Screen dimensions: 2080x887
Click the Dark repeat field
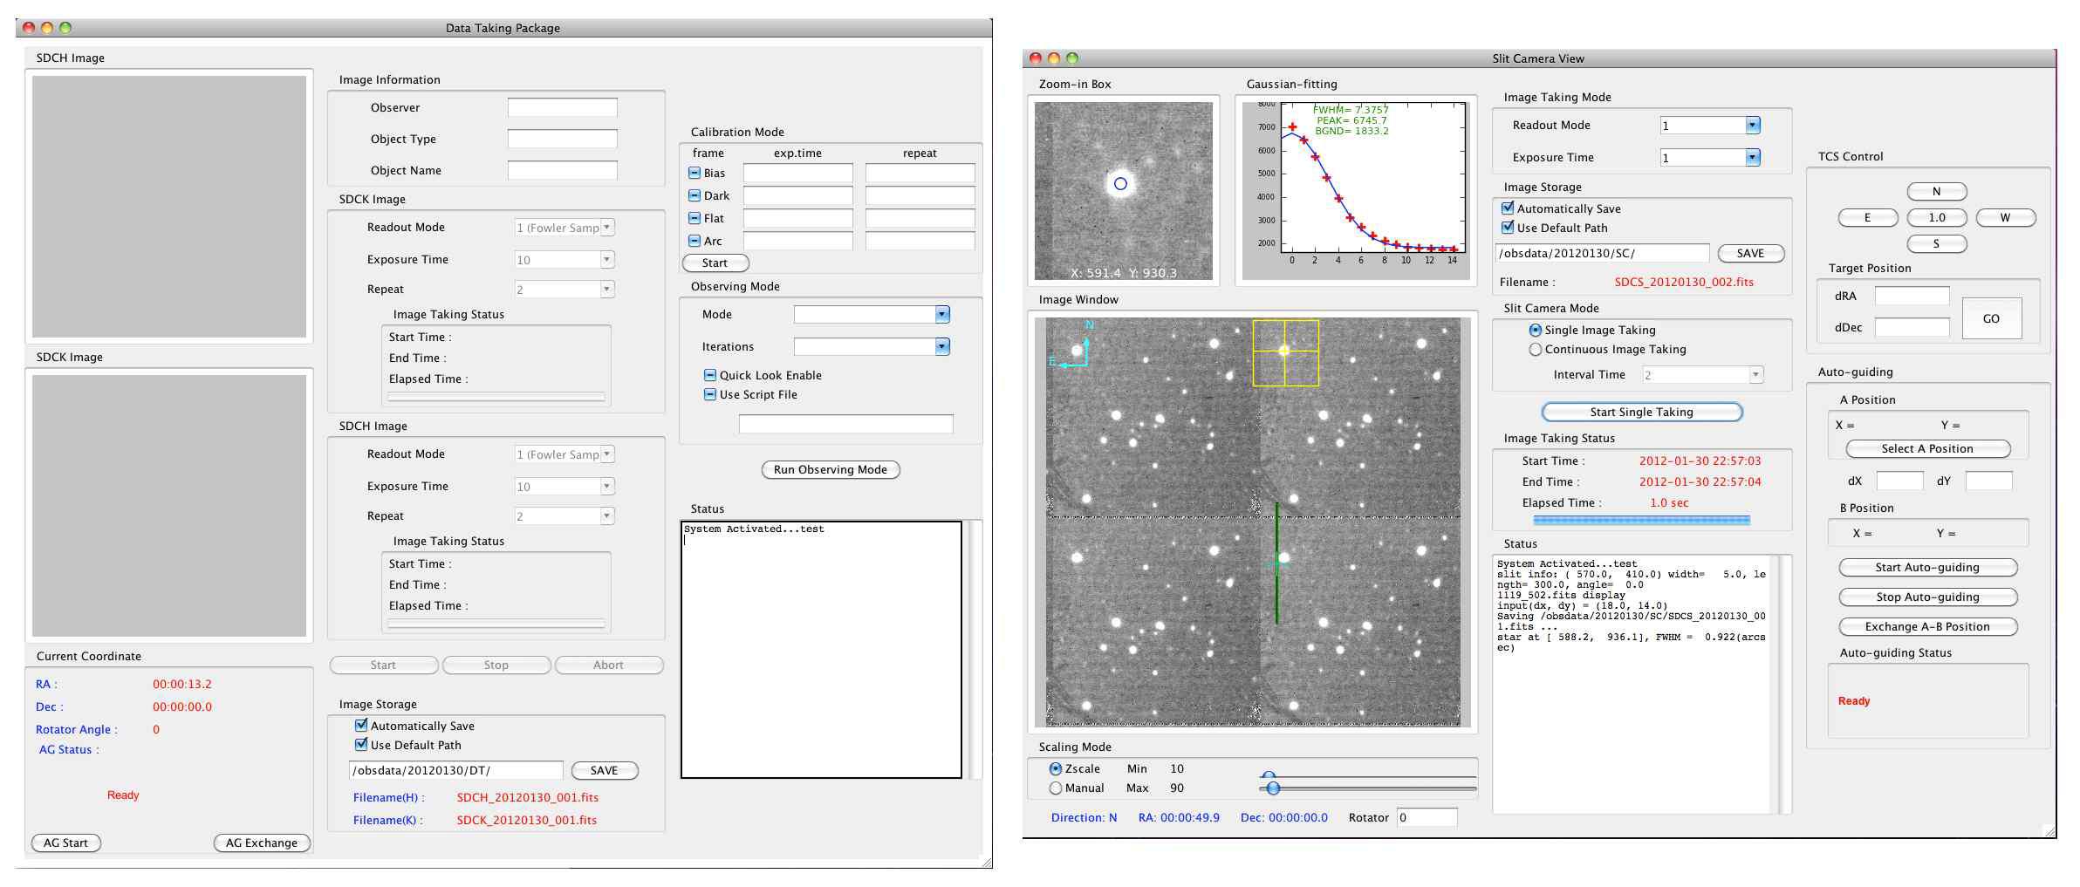coord(920,195)
